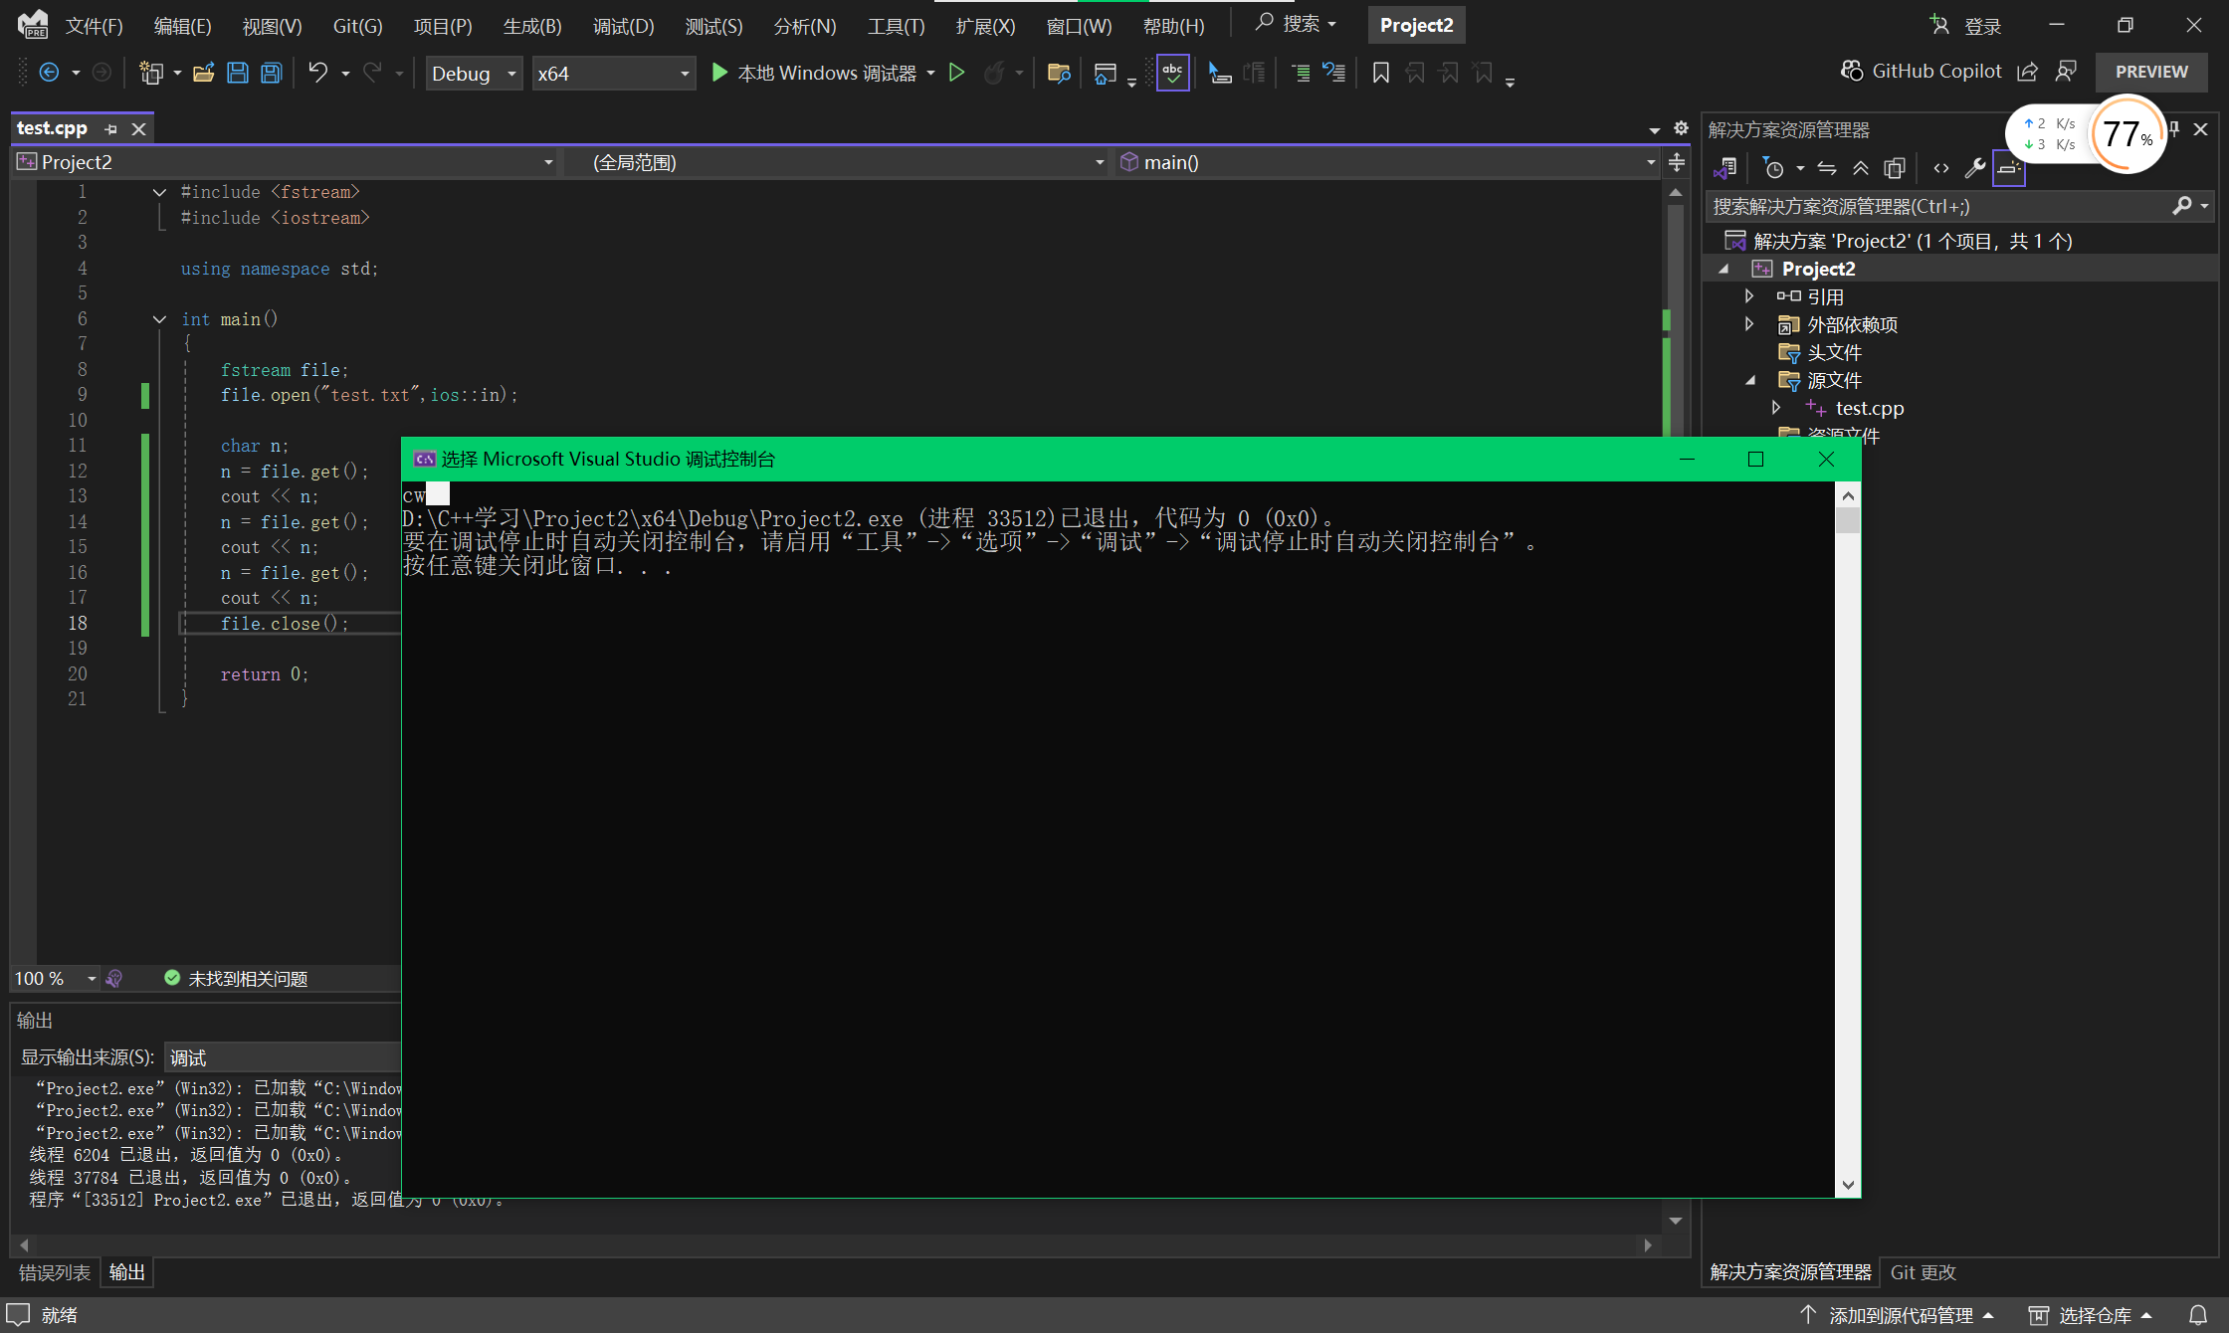Image resolution: width=2229 pixels, height=1333 pixels.
Task: Toggle the preview selected items button in Solution Explorer
Action: coord(2009,168)
